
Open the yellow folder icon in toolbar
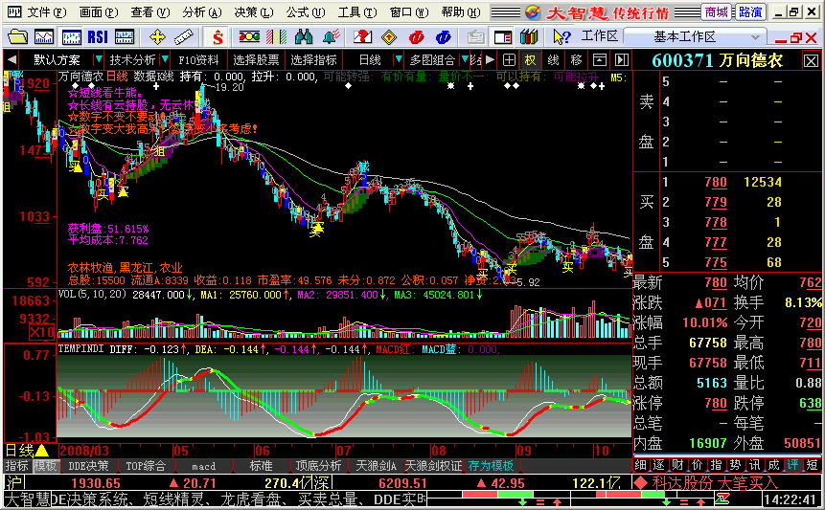17,36
